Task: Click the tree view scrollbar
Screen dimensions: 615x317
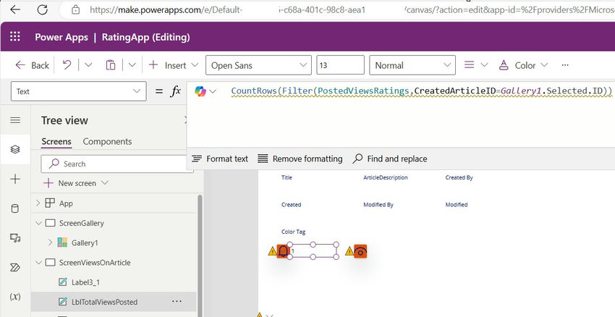Action: click(200, 255)
